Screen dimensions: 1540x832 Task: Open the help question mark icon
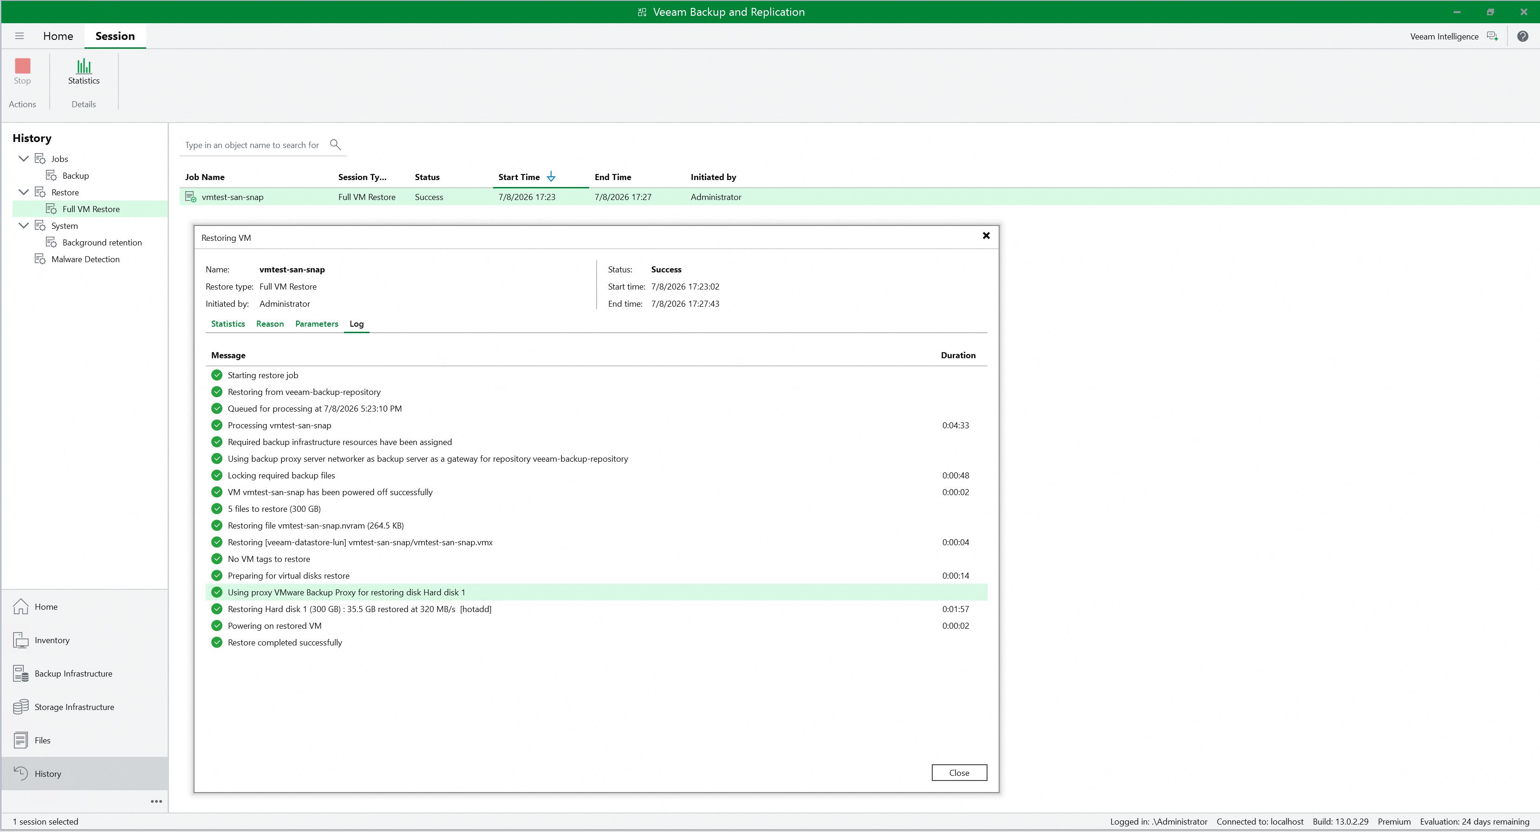pos(1523,37)
